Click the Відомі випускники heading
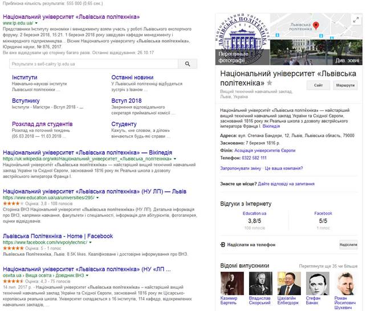Image resolution: width=366 pixels, height=311 pixels. [245, 266]
